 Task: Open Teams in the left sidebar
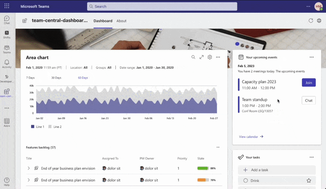7,49
